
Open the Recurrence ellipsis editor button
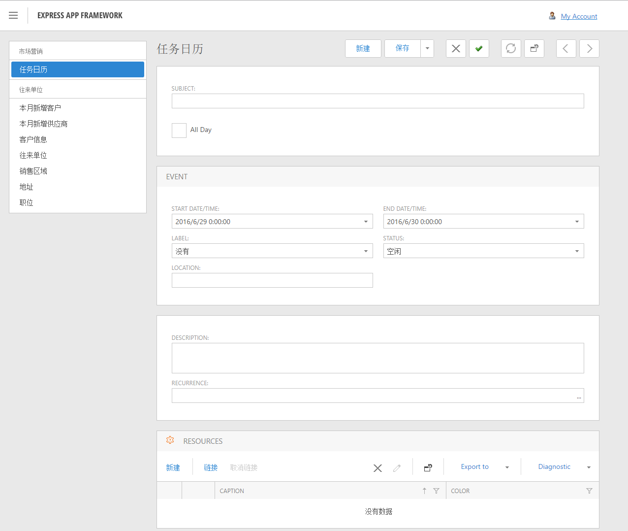pos(579,396)
